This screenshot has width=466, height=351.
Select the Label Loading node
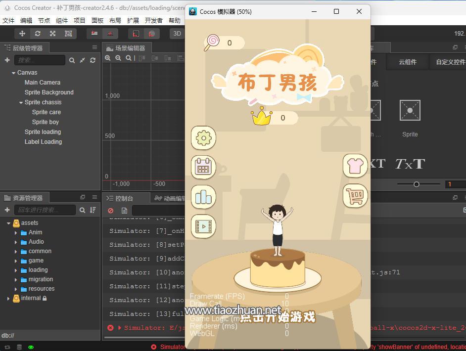click(44, 142)
